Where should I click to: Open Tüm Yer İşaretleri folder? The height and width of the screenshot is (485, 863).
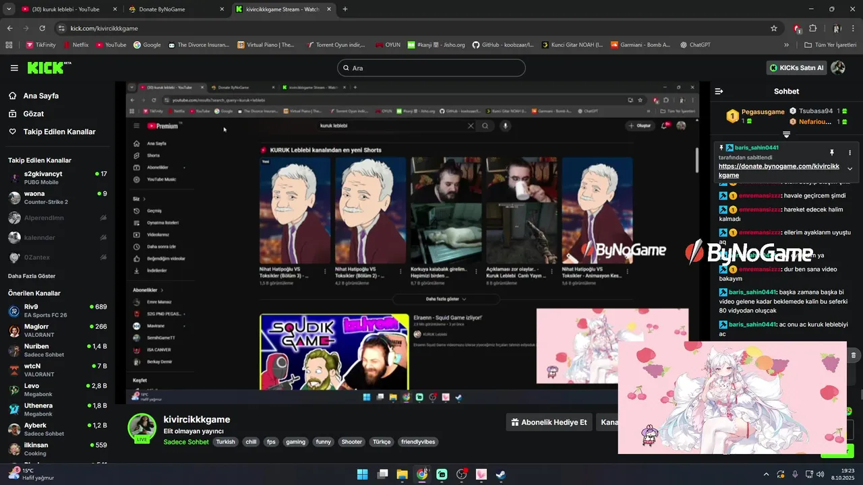[x=832, y=45]
